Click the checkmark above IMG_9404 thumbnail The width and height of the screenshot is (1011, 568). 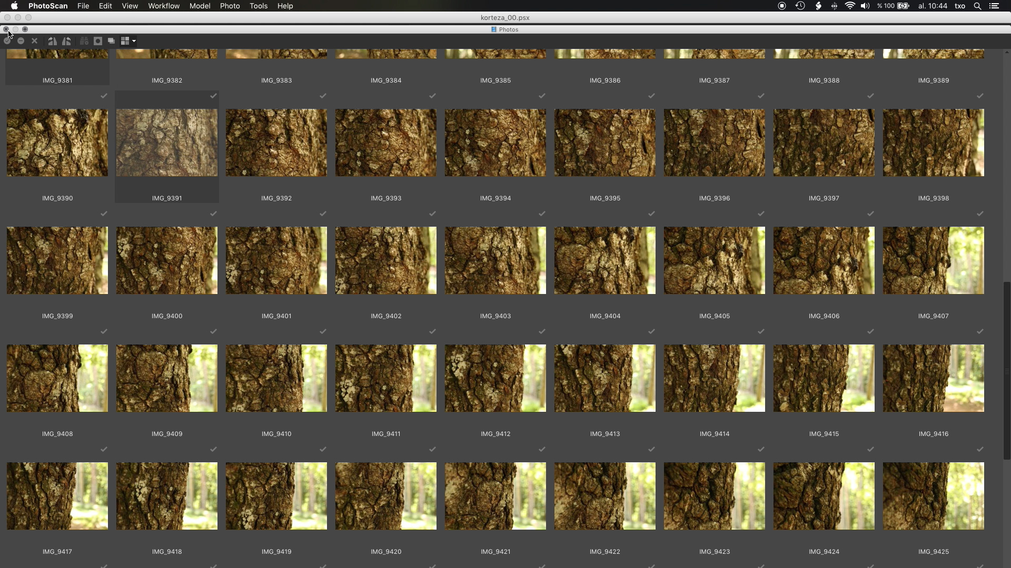coord(651,214)
